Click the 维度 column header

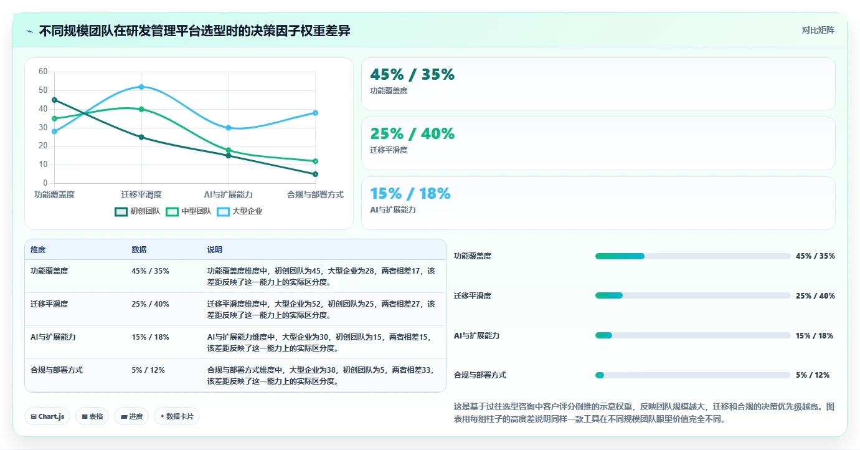coord(38,249)
